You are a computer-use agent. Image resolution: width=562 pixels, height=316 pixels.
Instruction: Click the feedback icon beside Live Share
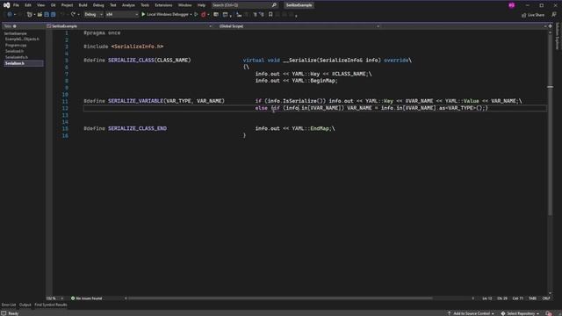(x=554, y=15)
